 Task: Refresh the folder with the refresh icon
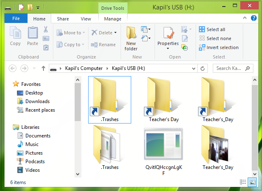(203, 68)
